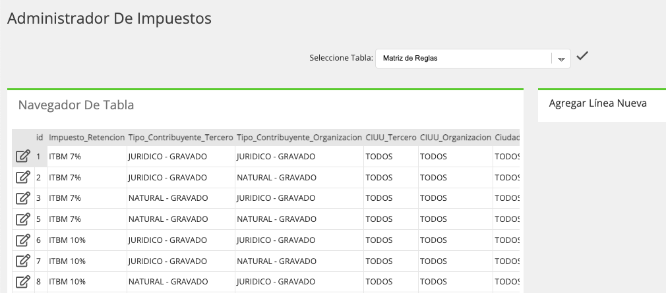Open the Seleccione Tabla dropdown arrow
Viewport: 666px width, 293px height.
click(561, 59)
